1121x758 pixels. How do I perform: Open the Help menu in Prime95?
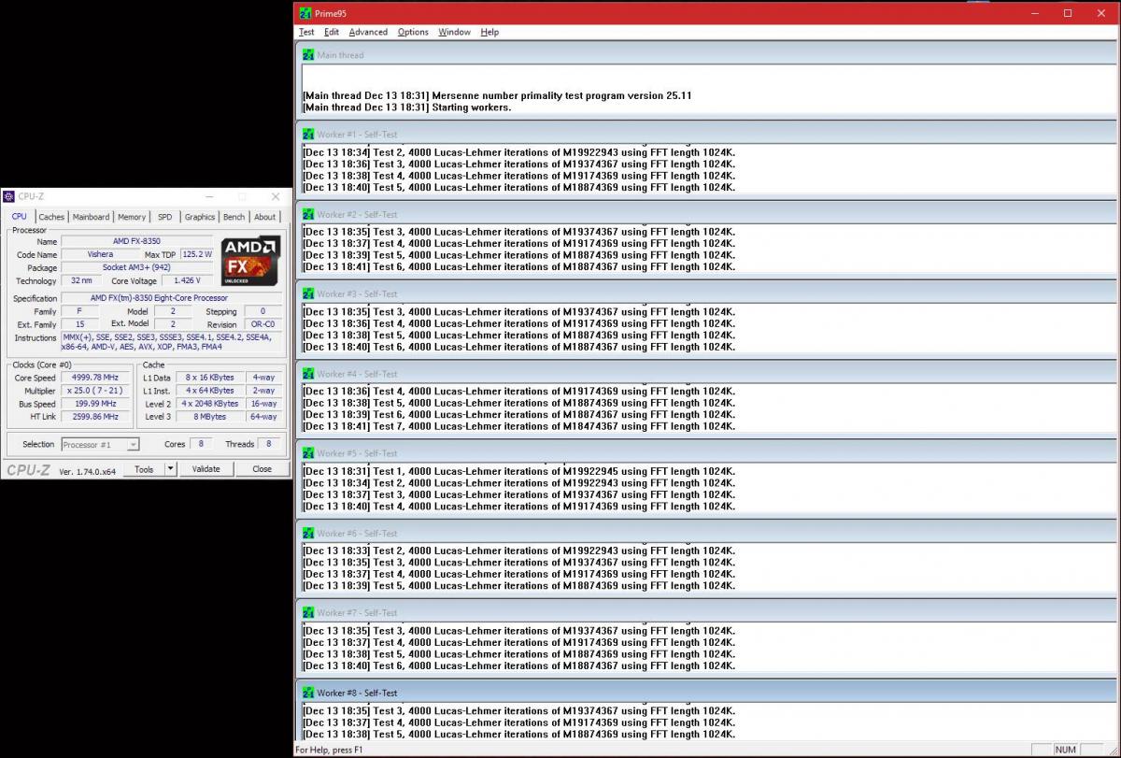click(490, 32)
